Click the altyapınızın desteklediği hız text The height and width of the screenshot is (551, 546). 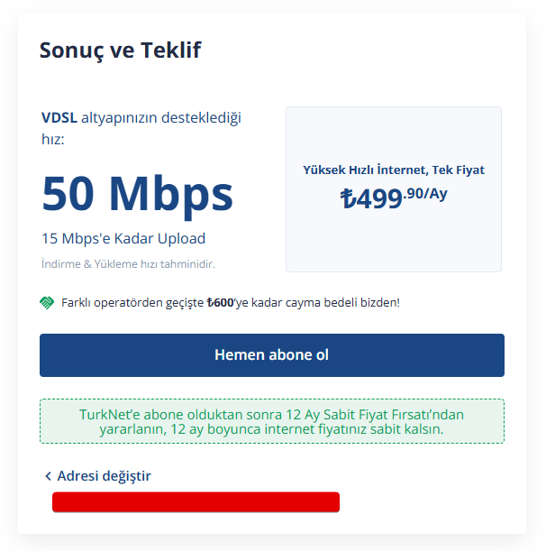[162, 118]
